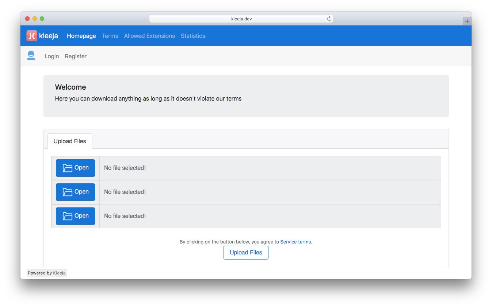
Task: Click folder icon in third Open button
Action: click(x=68, y=216)
